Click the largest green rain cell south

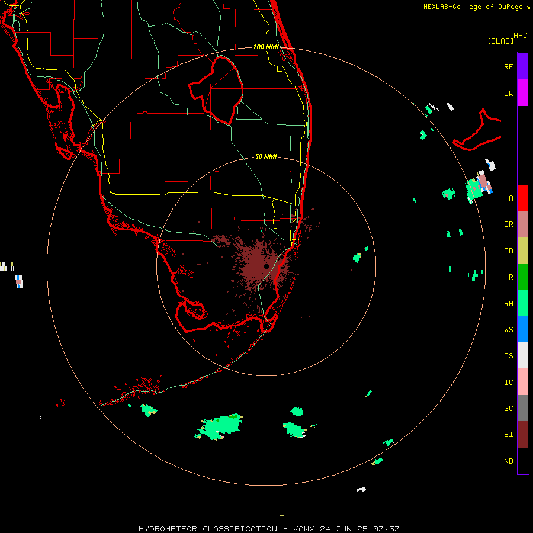click(x=219, y=426)
